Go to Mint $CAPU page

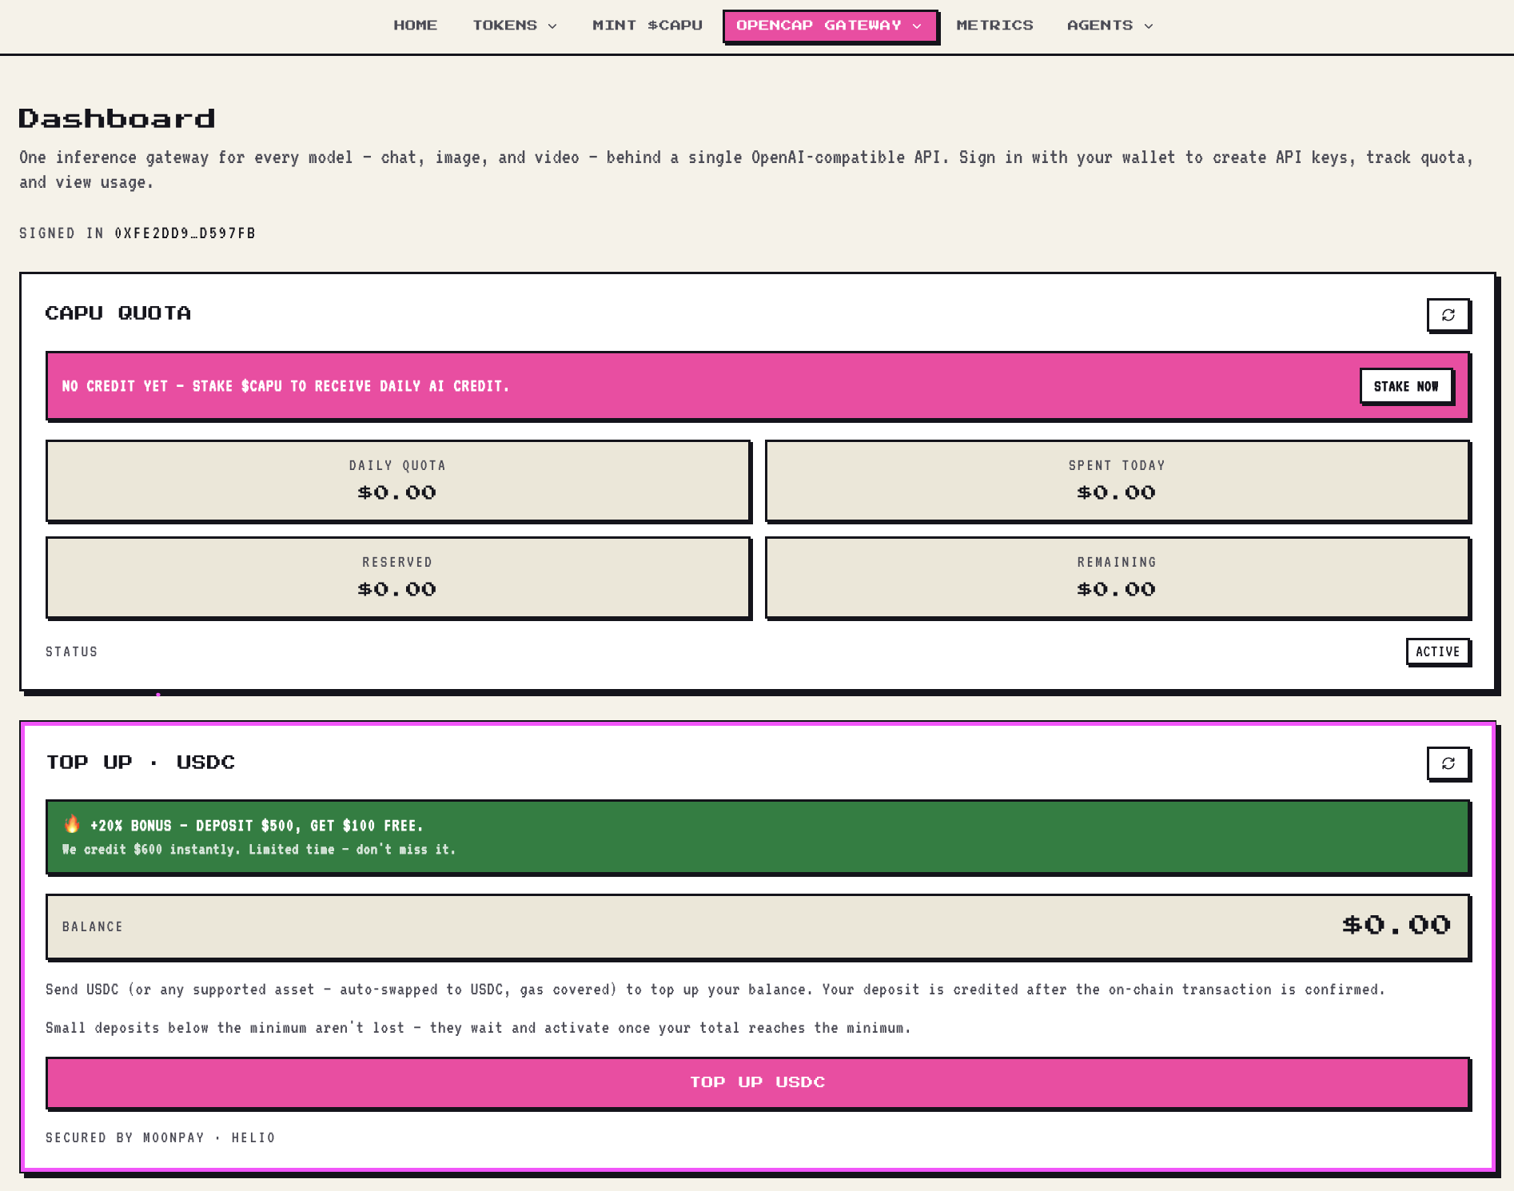(x=647, y=26)
